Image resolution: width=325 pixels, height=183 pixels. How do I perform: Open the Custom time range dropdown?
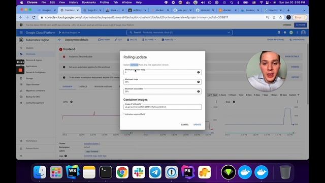pos(294,95)
